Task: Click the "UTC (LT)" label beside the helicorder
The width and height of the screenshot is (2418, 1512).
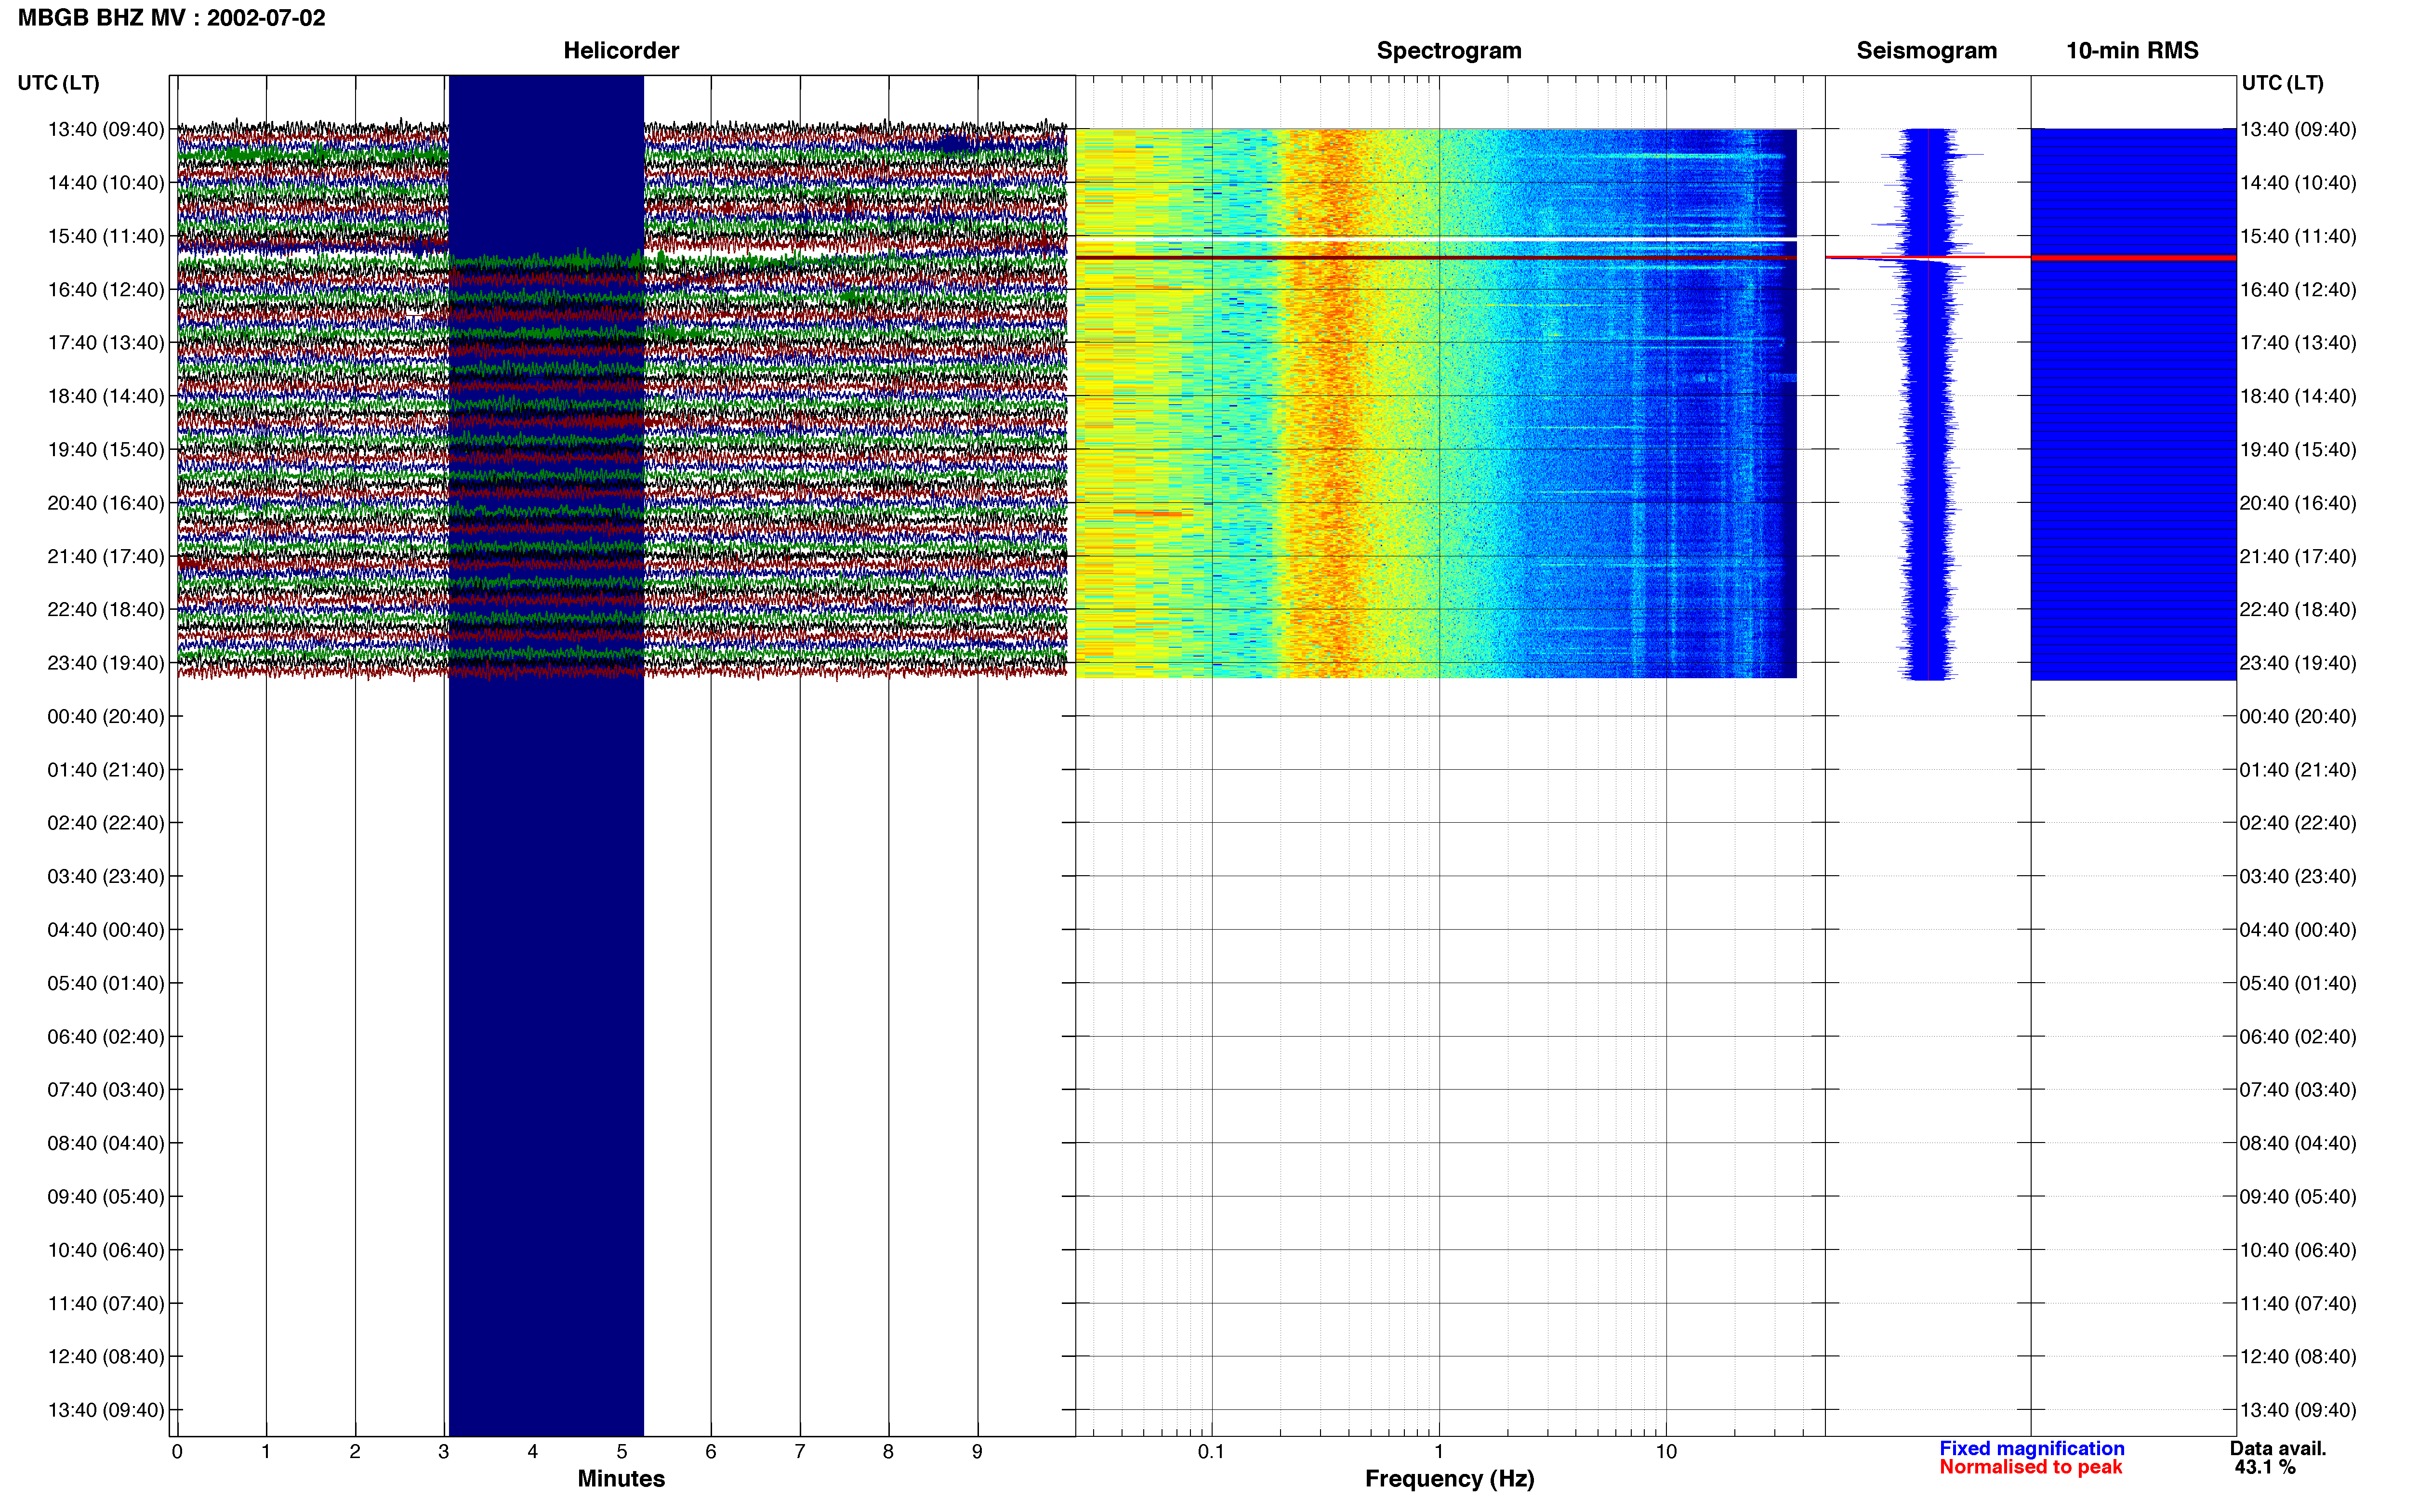Action: click(x=59, y=83)
